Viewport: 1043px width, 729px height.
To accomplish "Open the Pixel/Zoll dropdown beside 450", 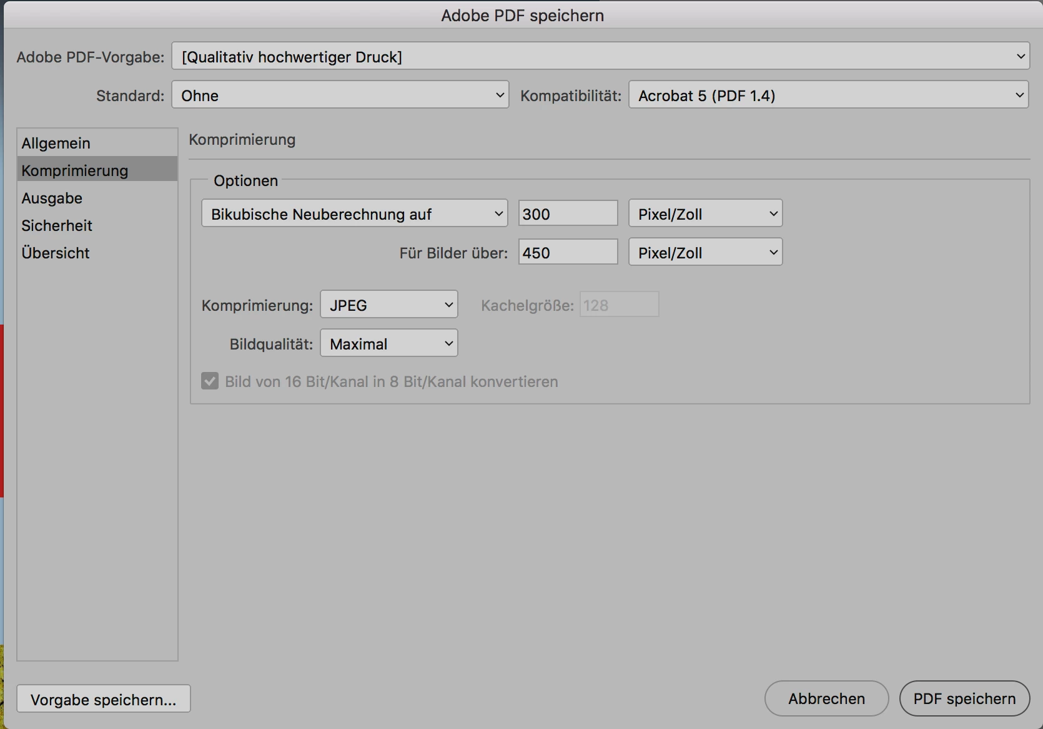I will coord(705,252).
